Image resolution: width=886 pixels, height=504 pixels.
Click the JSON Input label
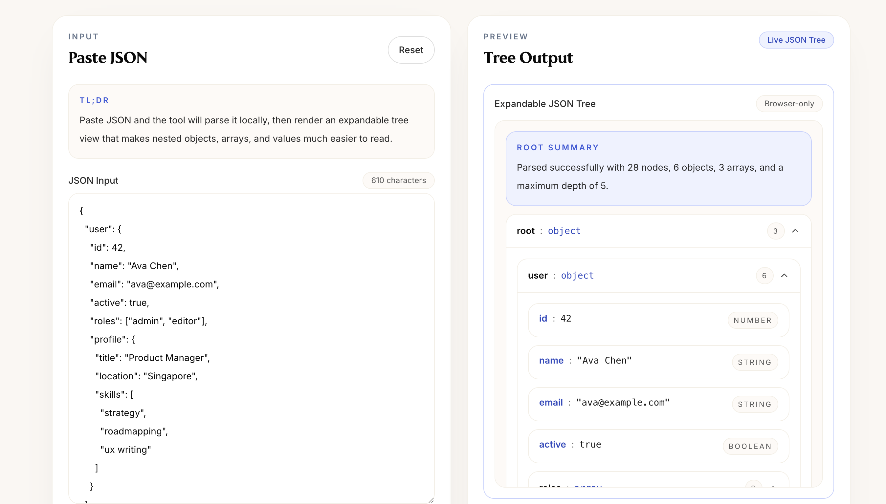[93, 181]
